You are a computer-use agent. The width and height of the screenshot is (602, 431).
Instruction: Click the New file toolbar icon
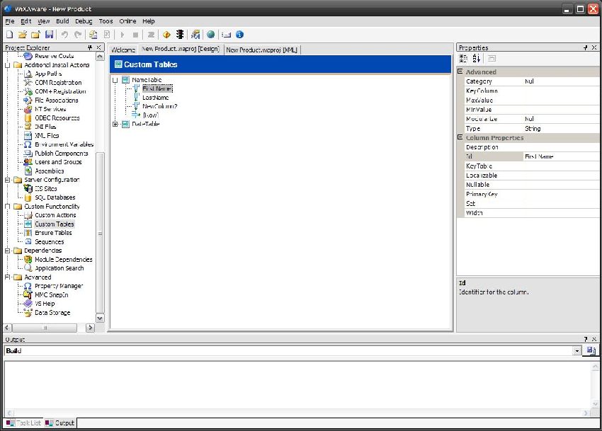click(10, 35)
